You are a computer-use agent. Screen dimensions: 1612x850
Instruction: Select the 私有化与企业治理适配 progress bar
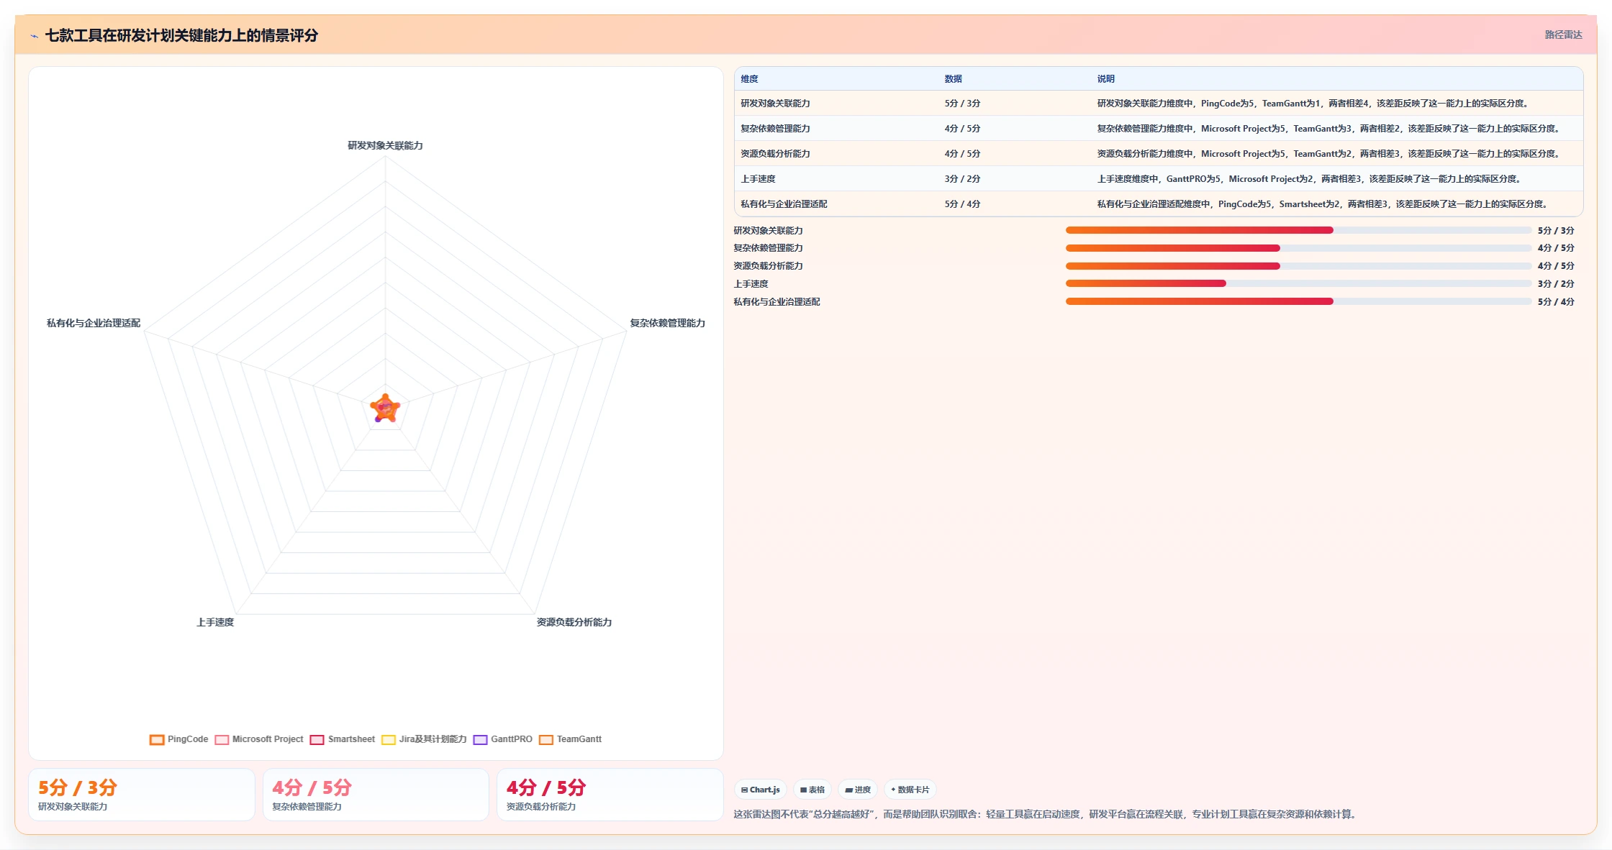[x=1298, y=301]
